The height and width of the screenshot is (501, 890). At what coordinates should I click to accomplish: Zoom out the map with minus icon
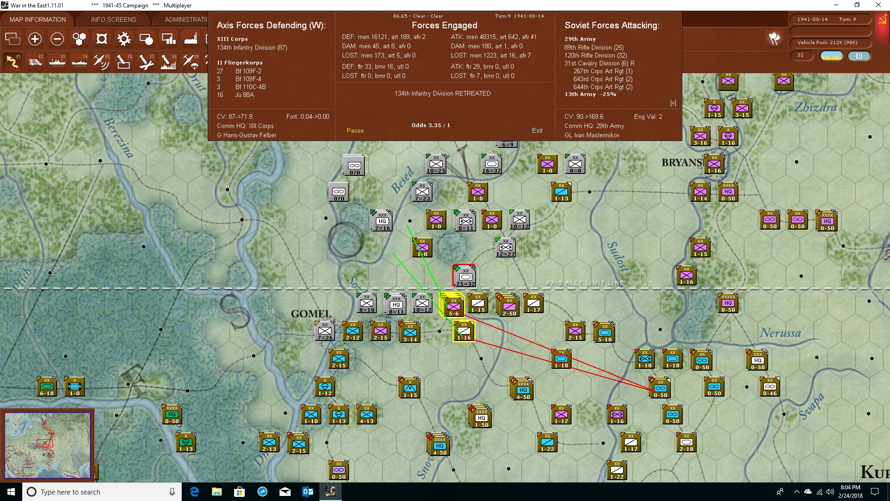coord(57,39)
